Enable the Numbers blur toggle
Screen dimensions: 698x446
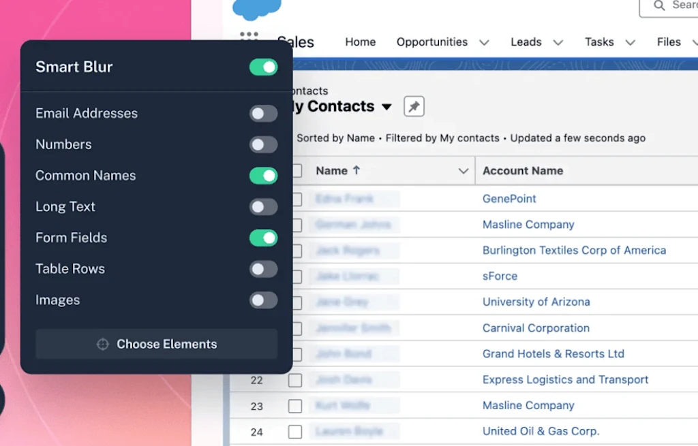click(x=264, y=144)
